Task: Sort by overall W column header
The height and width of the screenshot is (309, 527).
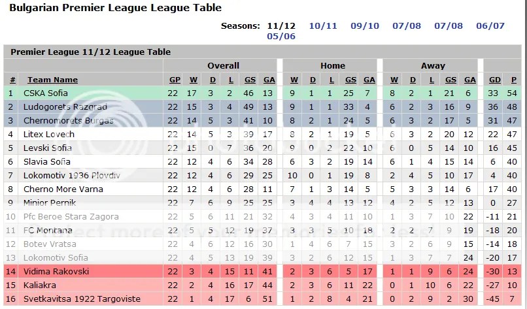Action: tap(194, 80)
